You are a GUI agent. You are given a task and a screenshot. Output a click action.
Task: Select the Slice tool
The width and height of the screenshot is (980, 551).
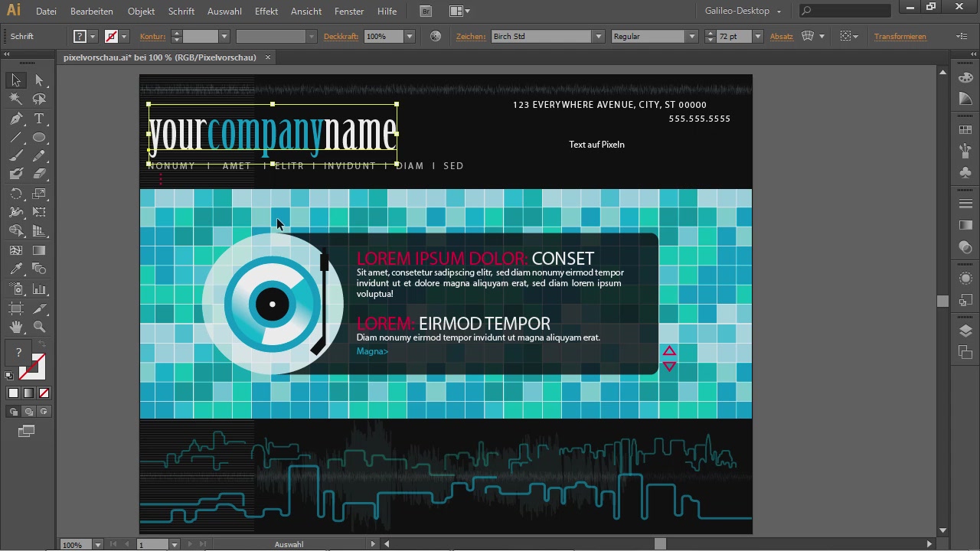tap(39, 308)
